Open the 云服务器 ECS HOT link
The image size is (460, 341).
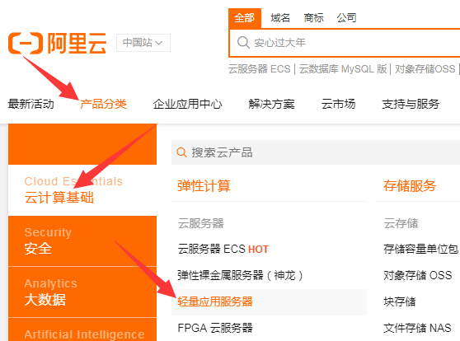pos(223,250)
